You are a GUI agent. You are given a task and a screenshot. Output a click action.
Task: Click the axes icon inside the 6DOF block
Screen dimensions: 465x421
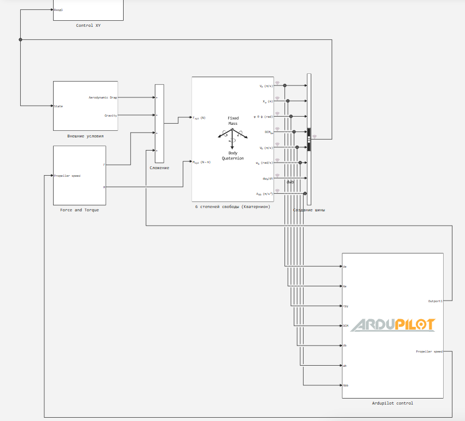pyautogui.click(x=233, y=139)
